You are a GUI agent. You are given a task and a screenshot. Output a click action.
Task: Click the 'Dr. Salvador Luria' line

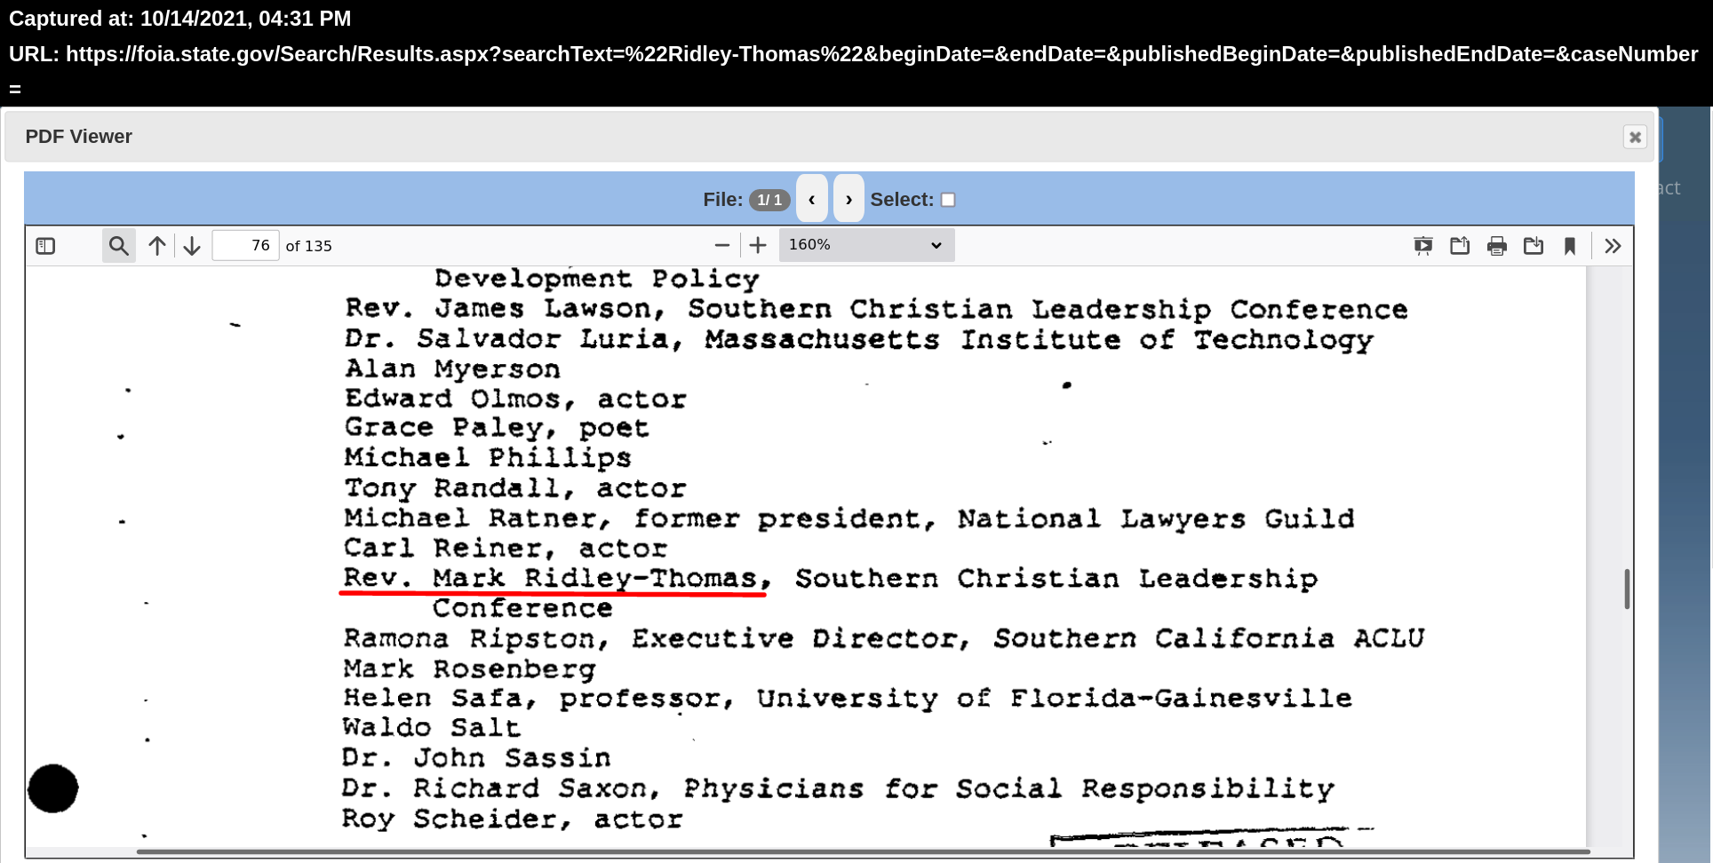point(859,339)
